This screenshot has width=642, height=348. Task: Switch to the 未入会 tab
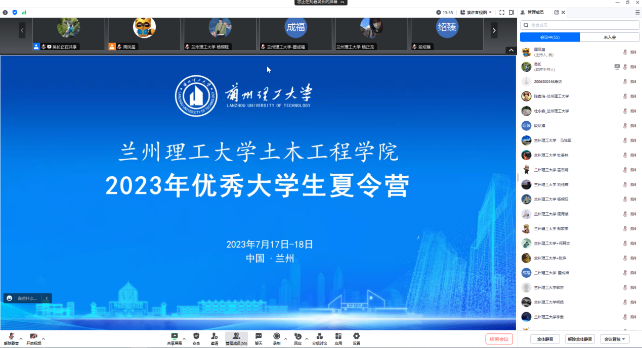610,37
